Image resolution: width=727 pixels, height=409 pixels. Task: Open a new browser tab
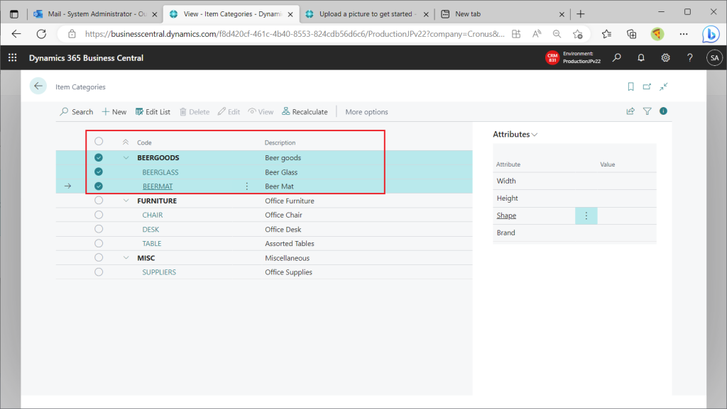tap(581, 14)
